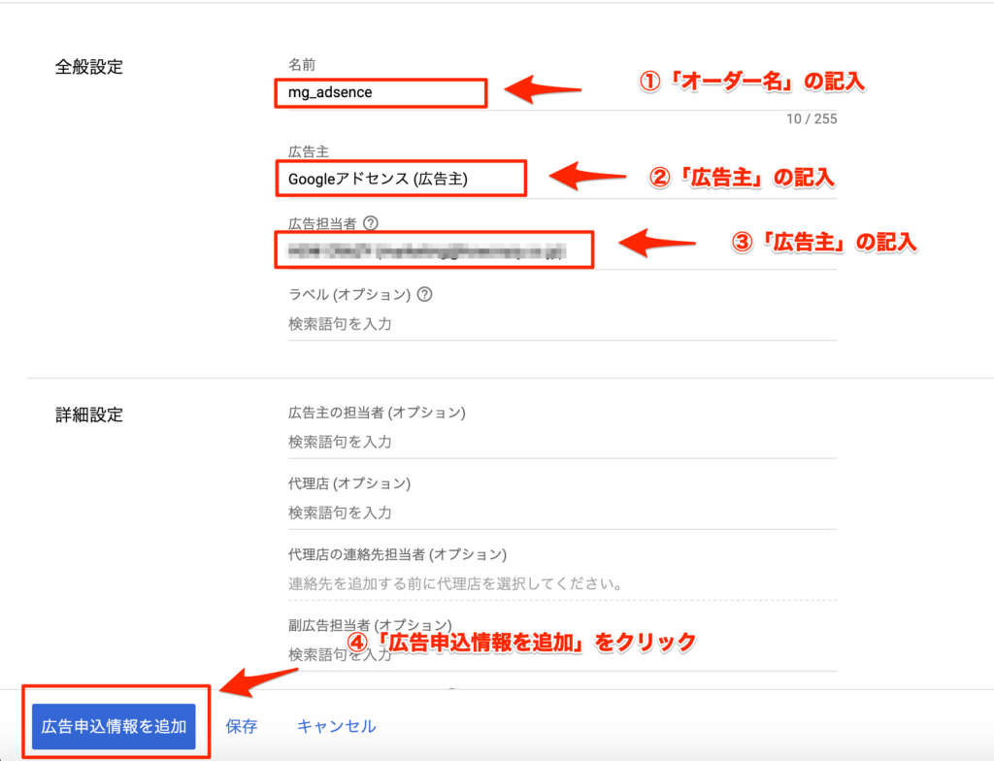The width and height of the screenshot is (994, 761).
Task: Open the 広告主 field showing Googleアドセンス
Action: [562, 180]
